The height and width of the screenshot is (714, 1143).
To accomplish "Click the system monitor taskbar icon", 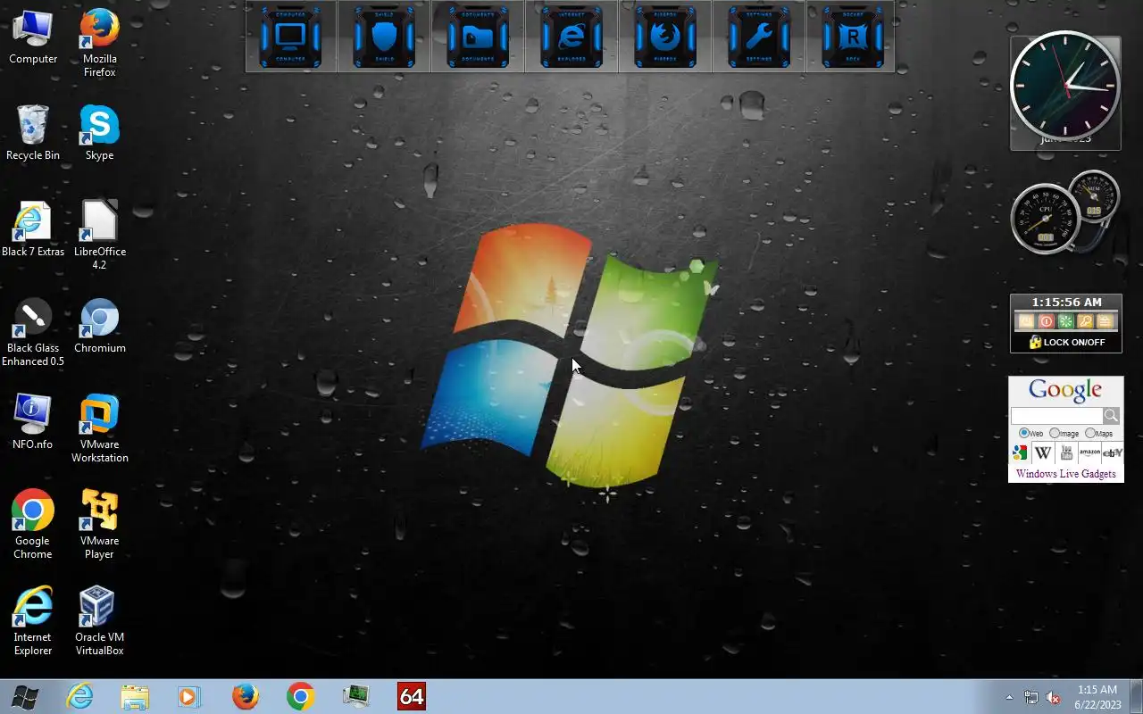I will click(x=356, y=697).
